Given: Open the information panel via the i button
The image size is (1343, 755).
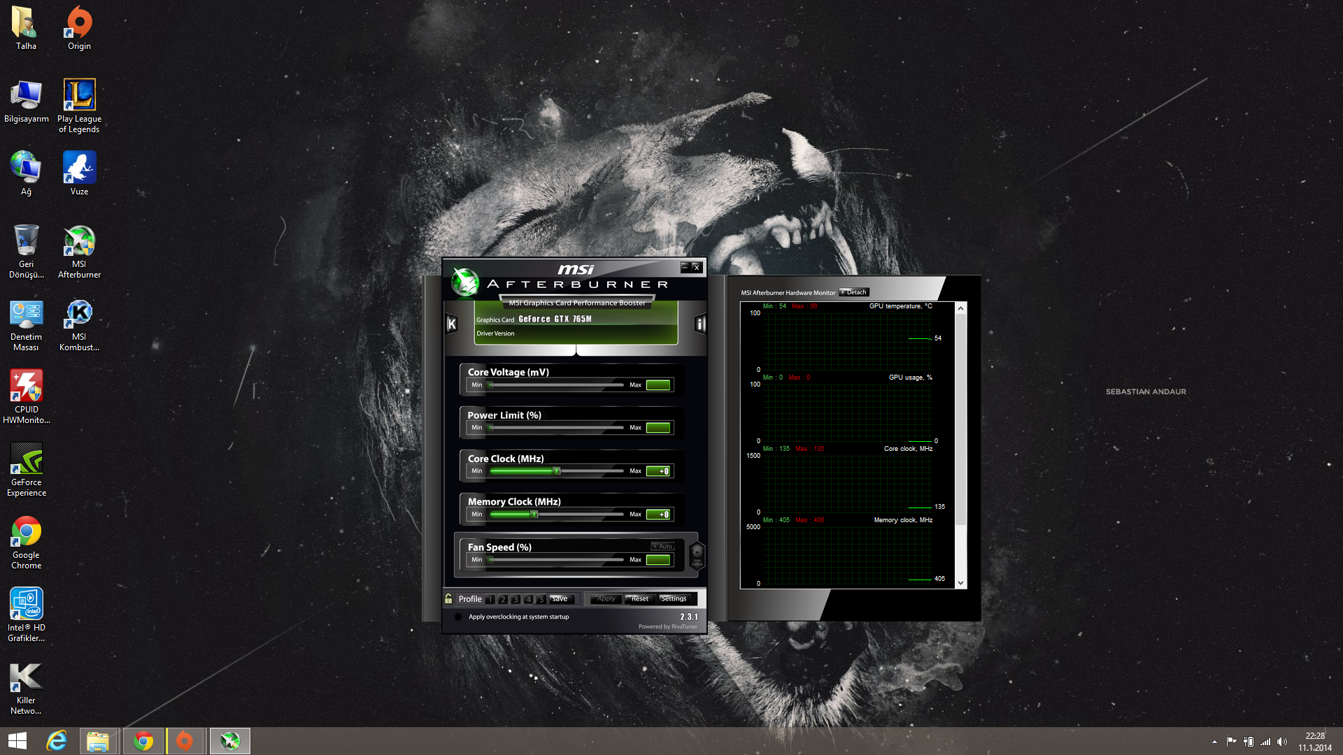Looking at the screenshot, I should point(699,324).
